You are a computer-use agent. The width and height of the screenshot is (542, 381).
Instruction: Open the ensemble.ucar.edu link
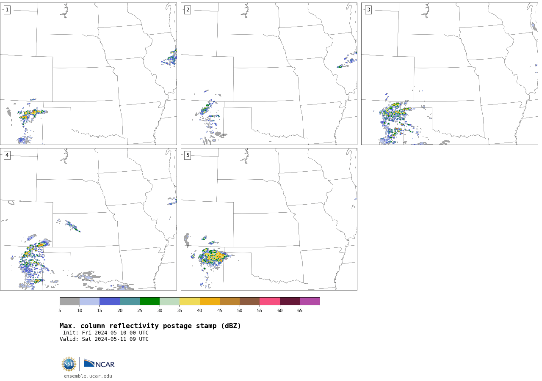click(x=88, y=376)
